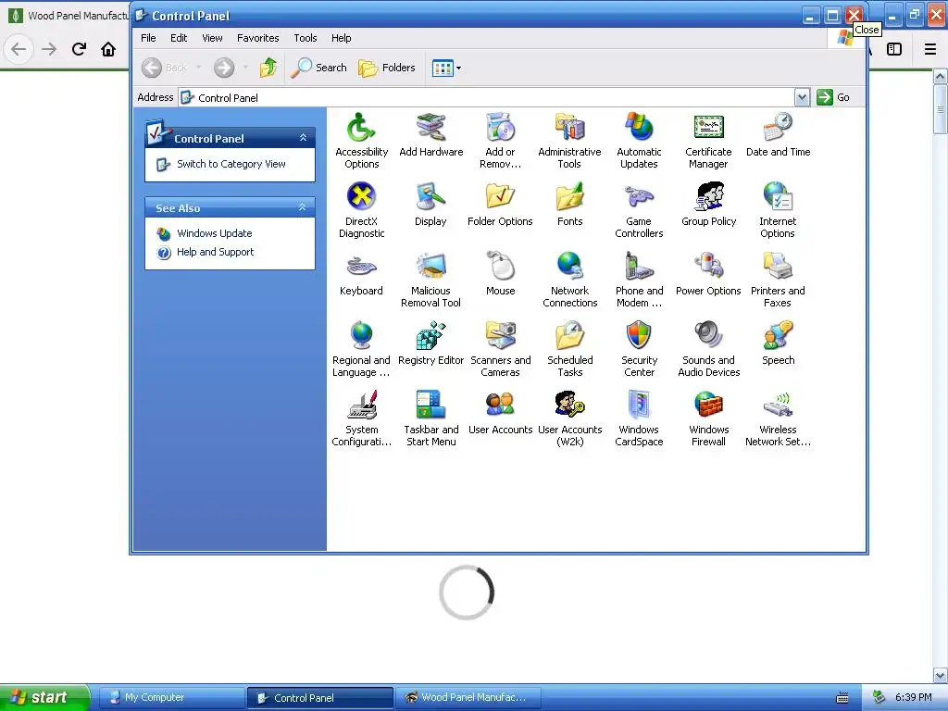
Task: Open the Display settings icon
Action: 430,204
